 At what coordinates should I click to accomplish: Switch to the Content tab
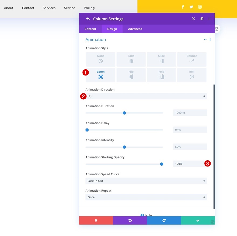[90, 29]
